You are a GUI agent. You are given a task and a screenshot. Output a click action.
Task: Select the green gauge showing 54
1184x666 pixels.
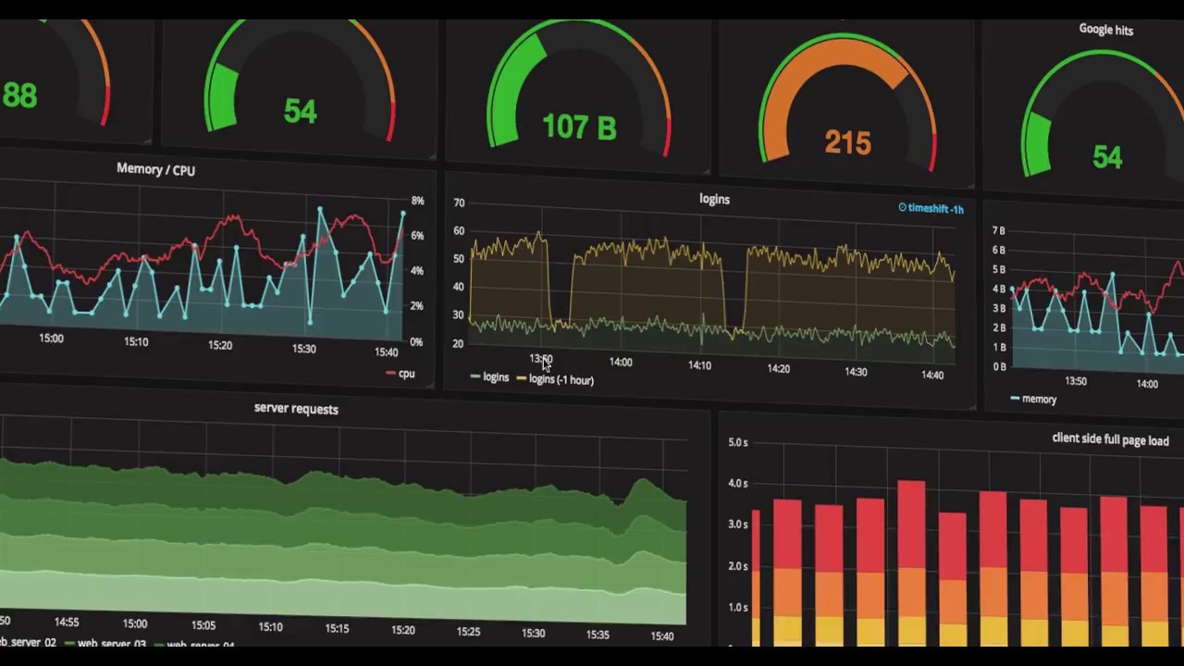tap(300, 109)
